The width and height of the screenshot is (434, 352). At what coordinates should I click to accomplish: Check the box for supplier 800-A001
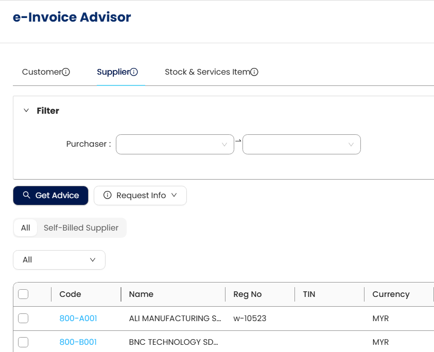pyautogui.click(x=23, y=319)
